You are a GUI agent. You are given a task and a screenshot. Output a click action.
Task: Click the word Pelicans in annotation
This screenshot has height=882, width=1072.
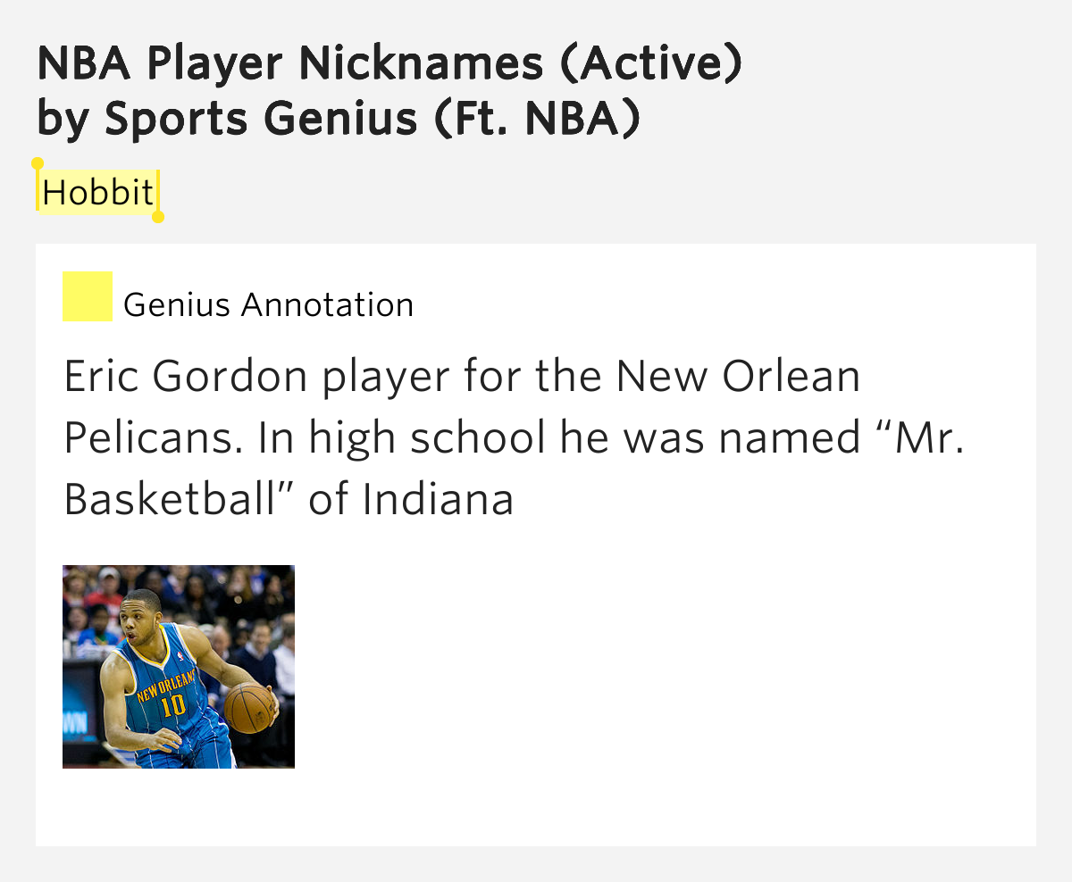150,438
